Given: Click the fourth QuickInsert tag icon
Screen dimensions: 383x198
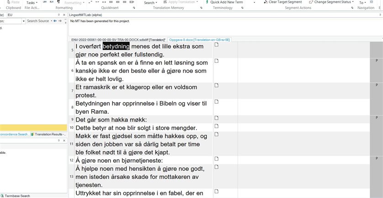Looking at the screenshot, I should pyautogui.click(x=111, y=2).
